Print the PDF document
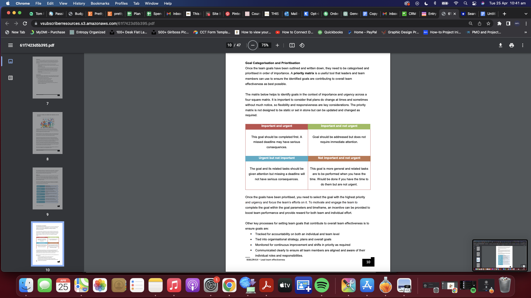 (x=511, y=45)
